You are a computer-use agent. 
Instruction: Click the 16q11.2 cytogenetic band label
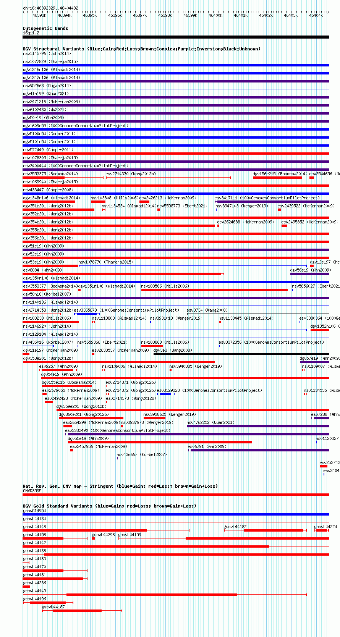31,33
